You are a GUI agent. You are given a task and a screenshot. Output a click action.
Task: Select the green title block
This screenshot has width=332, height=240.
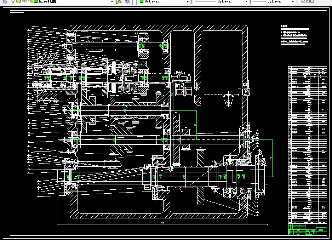[308, 229]
